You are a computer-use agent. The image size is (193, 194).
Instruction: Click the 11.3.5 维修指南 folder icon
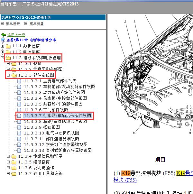pos(14,162)
